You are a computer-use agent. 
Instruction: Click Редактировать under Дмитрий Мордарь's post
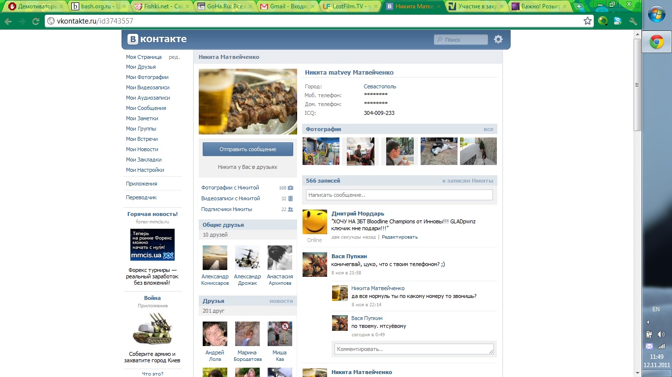(399, 237)
